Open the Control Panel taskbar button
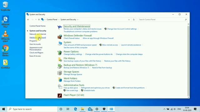The height and width of the screenshot is (112, 200). coord(111,109)
